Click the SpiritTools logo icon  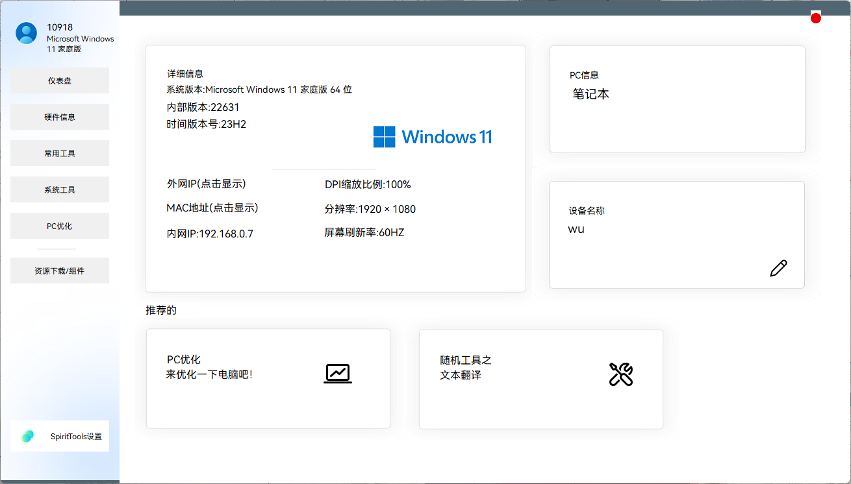tap(28, 436)
